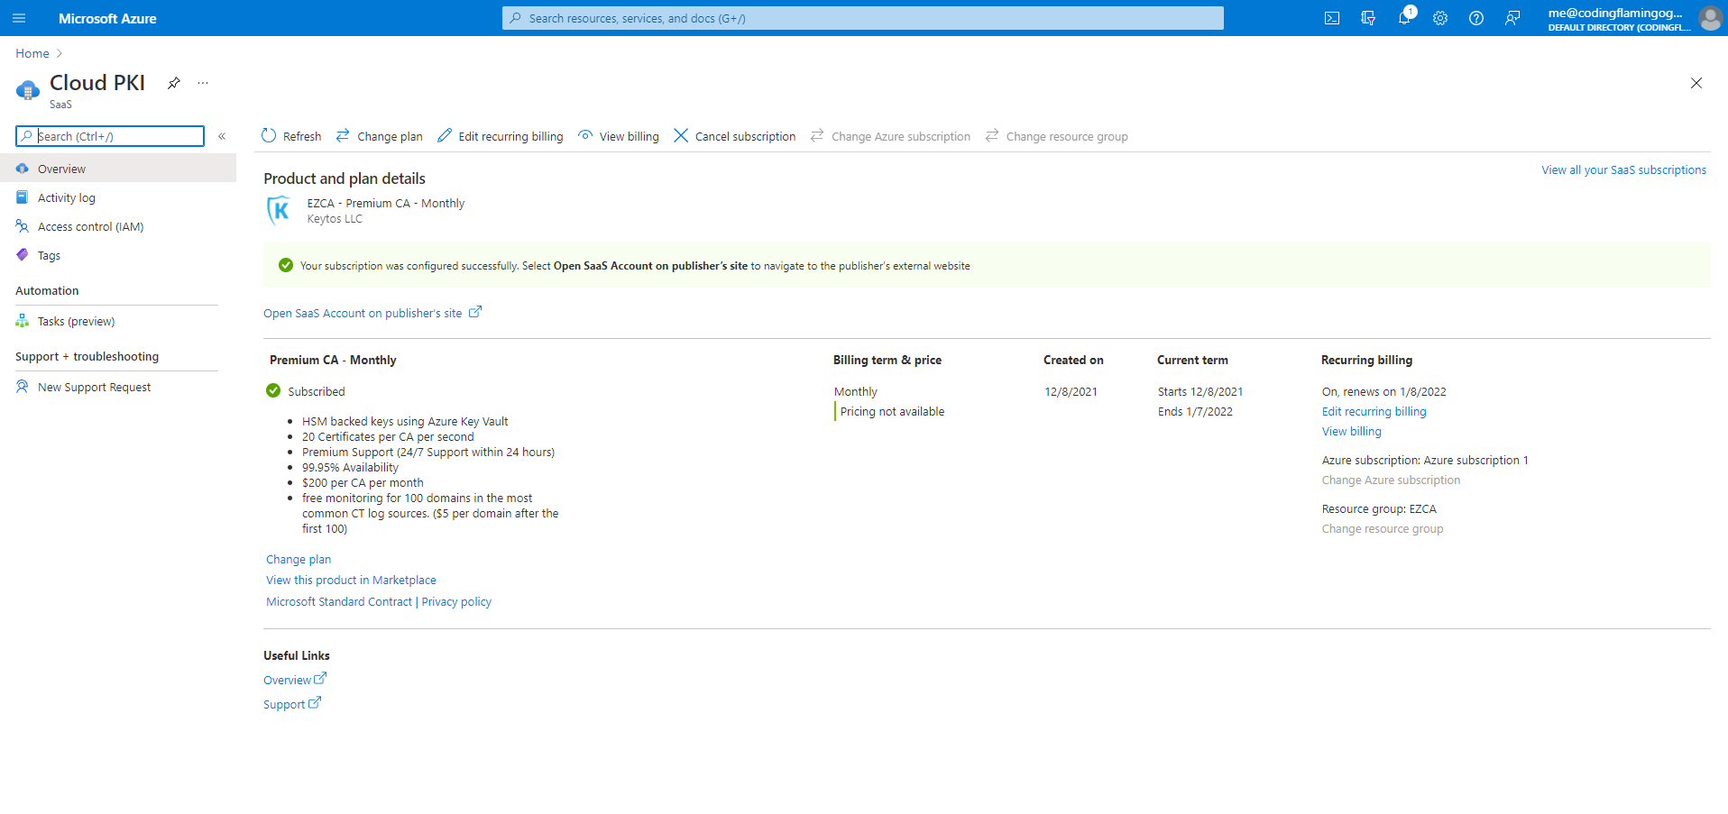Click Change Azure subscription link under Recurring billing
This screenshot has height=814, width=1728.
tap(1391, 480)
